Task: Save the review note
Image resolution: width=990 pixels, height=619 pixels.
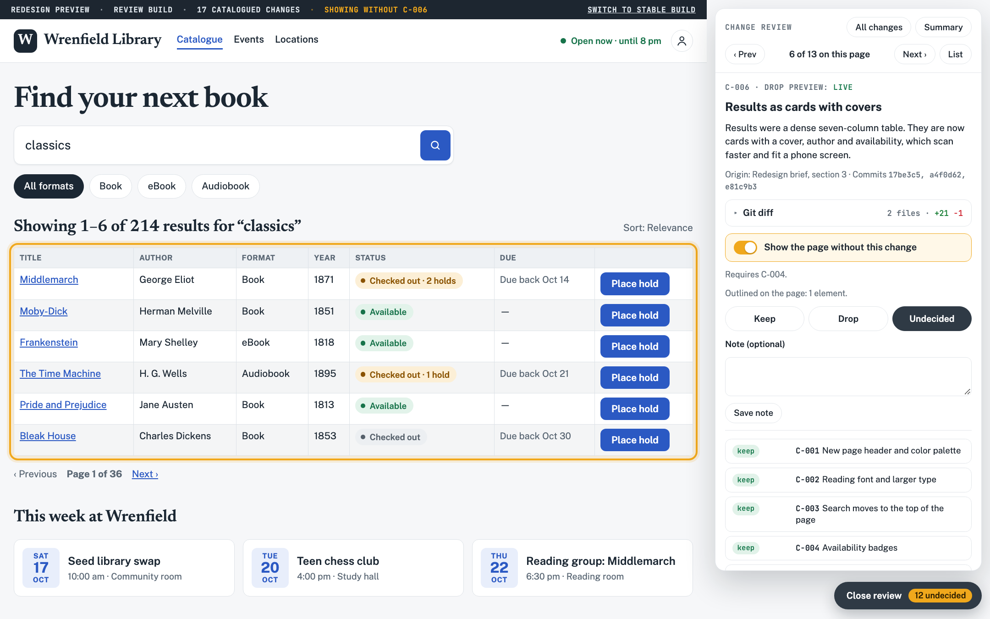Action: [753, 413]
